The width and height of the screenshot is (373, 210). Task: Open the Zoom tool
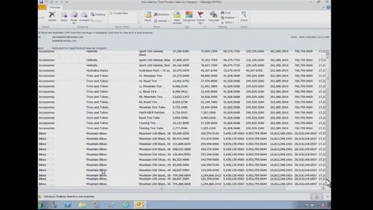coord(244,16)
